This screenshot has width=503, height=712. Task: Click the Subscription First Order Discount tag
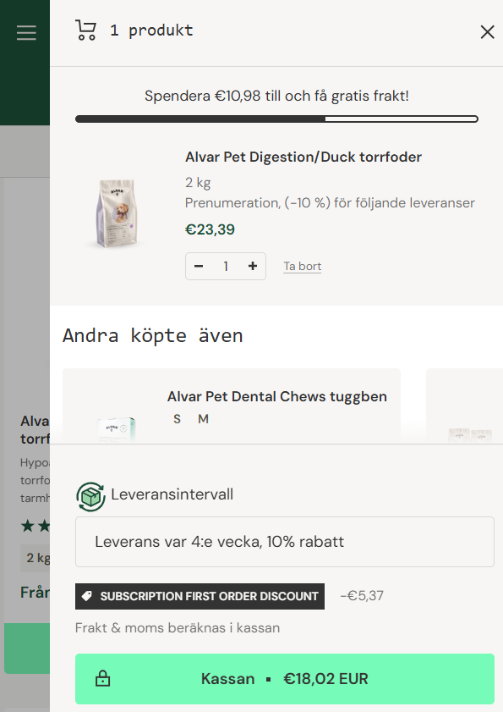click(200, 596)
